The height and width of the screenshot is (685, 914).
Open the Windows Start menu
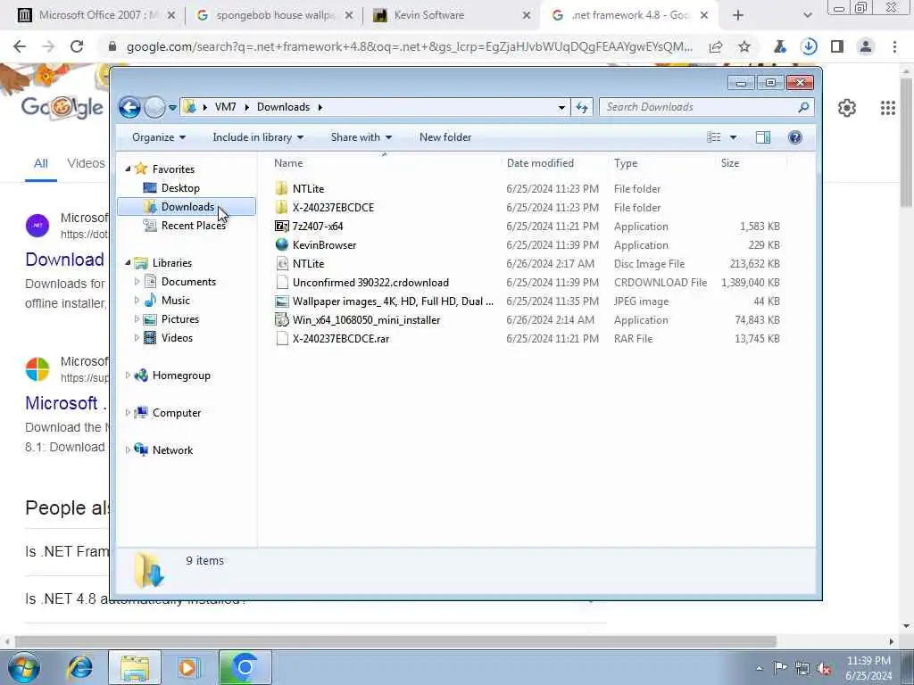23,667
